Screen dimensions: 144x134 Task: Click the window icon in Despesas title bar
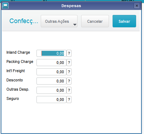point(5,6)
